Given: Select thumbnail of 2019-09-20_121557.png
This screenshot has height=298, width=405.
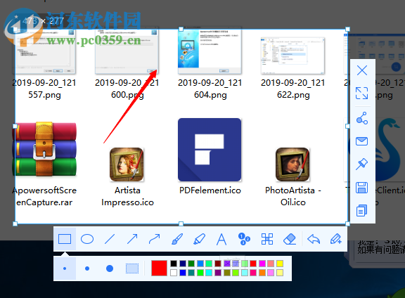Looking at the screenshot, I should [x=45, y=51].
